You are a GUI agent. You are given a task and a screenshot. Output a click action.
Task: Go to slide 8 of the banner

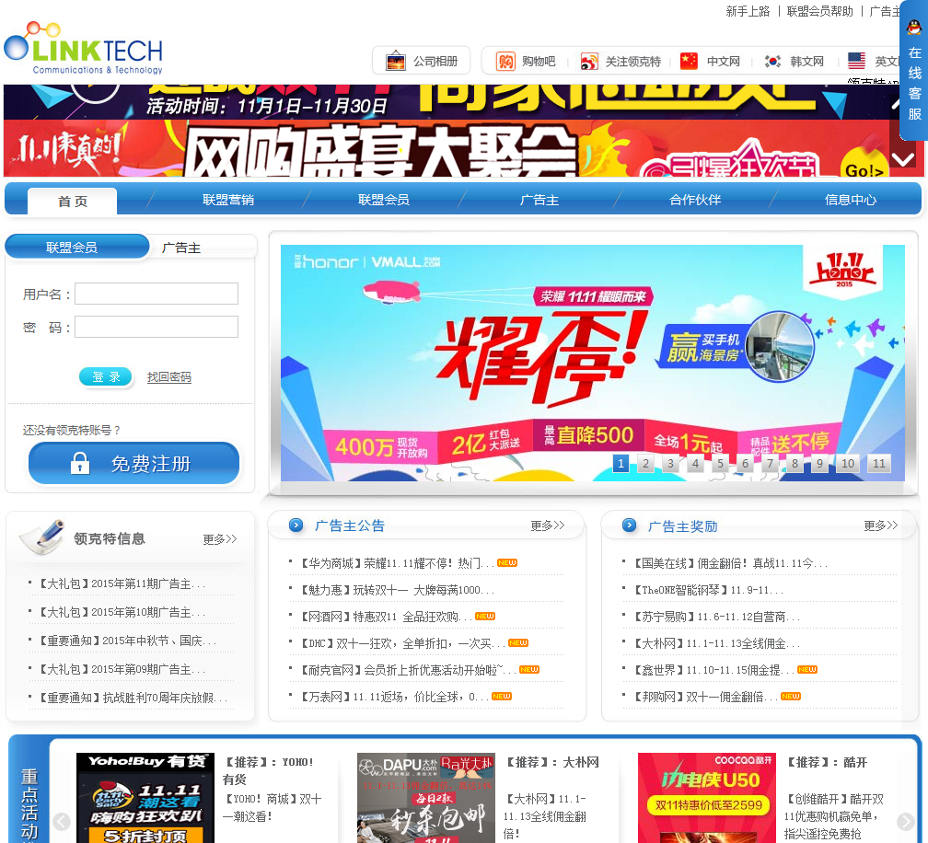(795, 463)
